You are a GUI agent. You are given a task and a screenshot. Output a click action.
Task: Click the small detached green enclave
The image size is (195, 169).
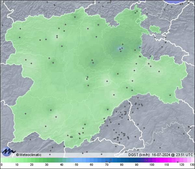click(x=155, y=29)
